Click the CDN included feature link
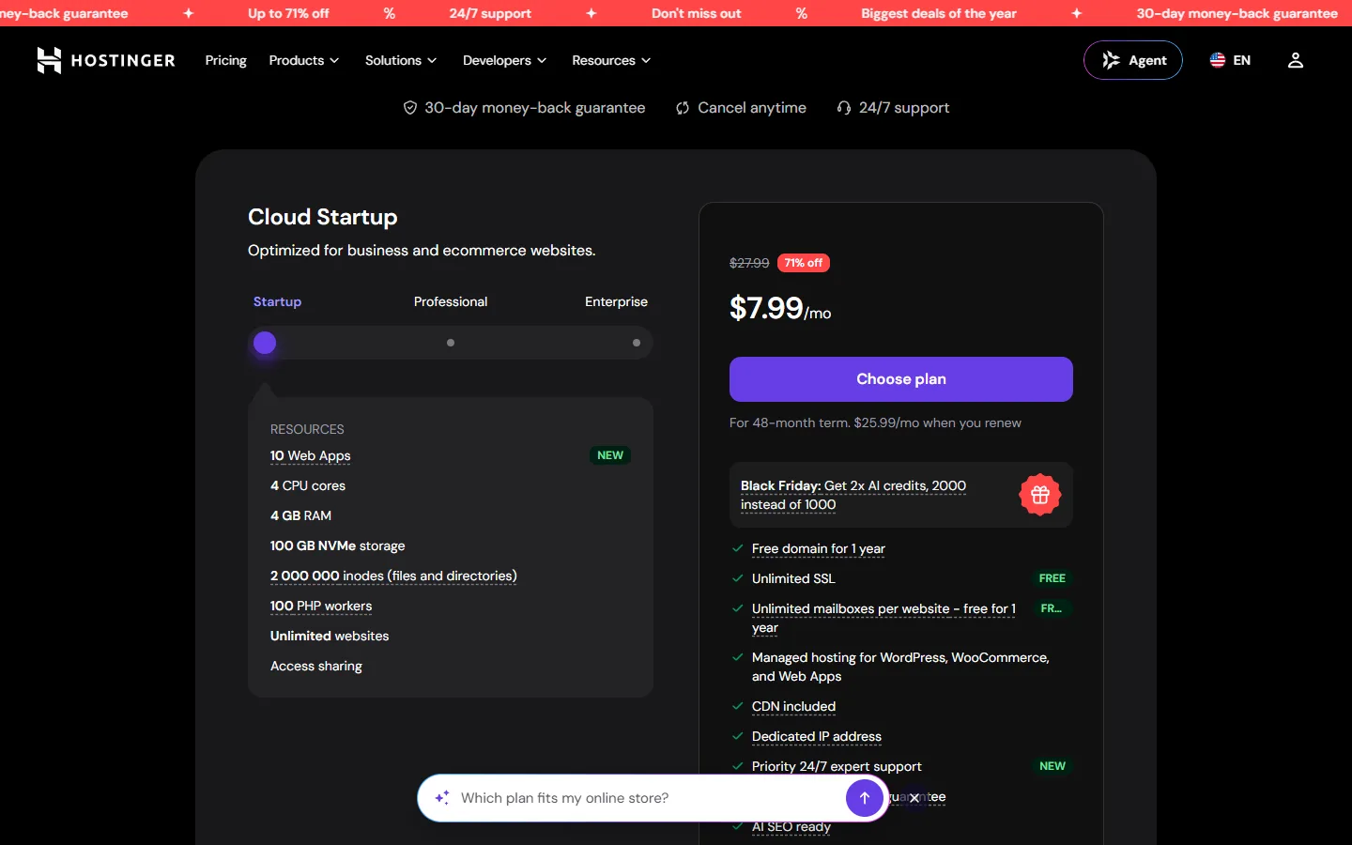Image resolution: width=1352 pixels, height=845 pixels. click(x=793, y=707)
